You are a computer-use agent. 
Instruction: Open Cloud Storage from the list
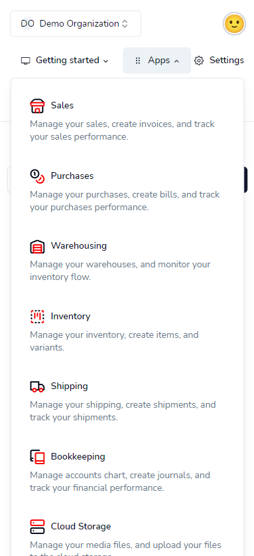click(127, 534)
